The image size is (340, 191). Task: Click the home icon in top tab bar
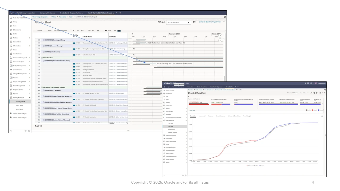(11, 13)
